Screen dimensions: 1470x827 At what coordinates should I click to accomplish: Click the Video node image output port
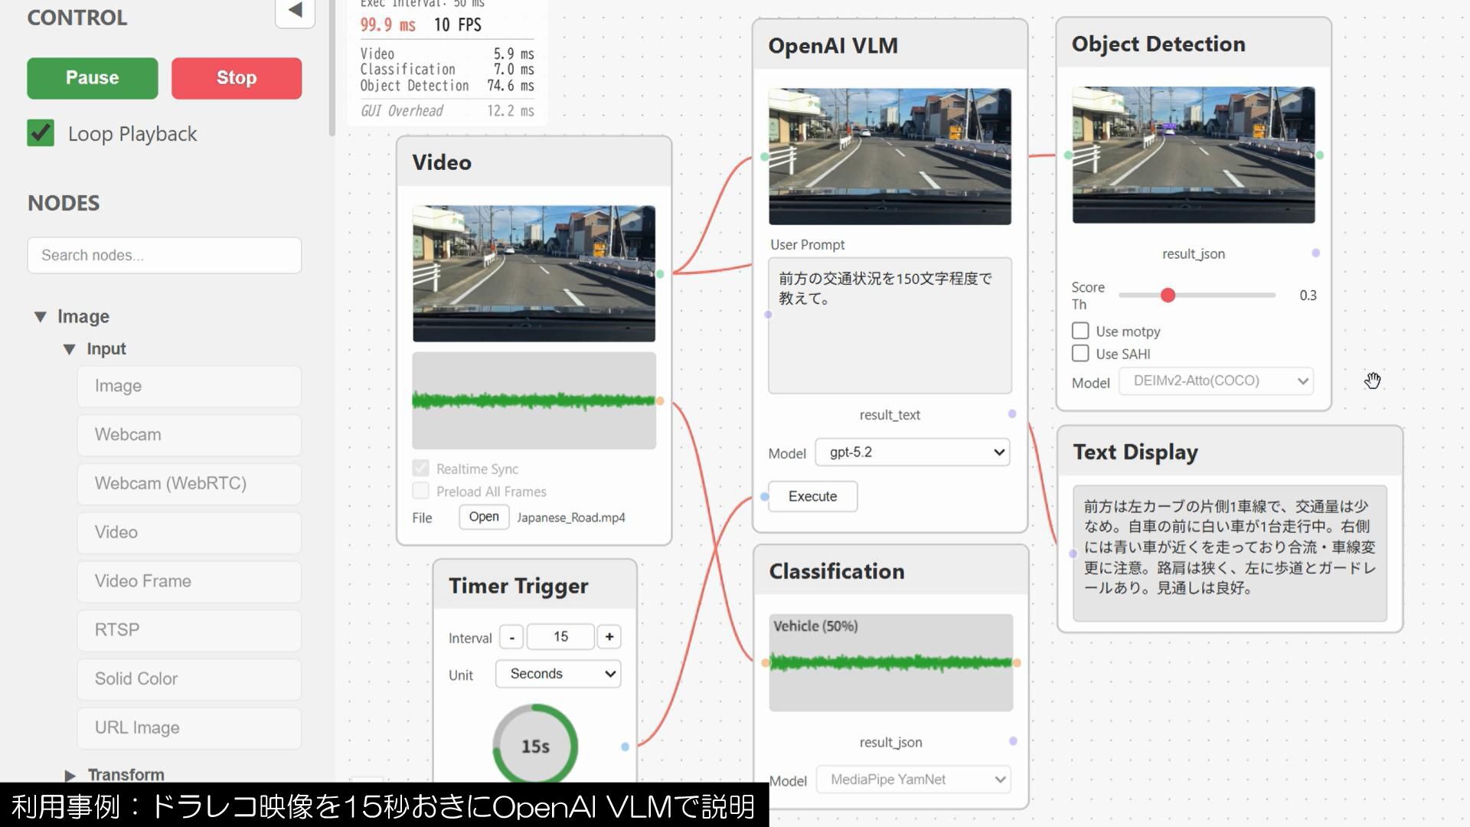click(660, 274)
